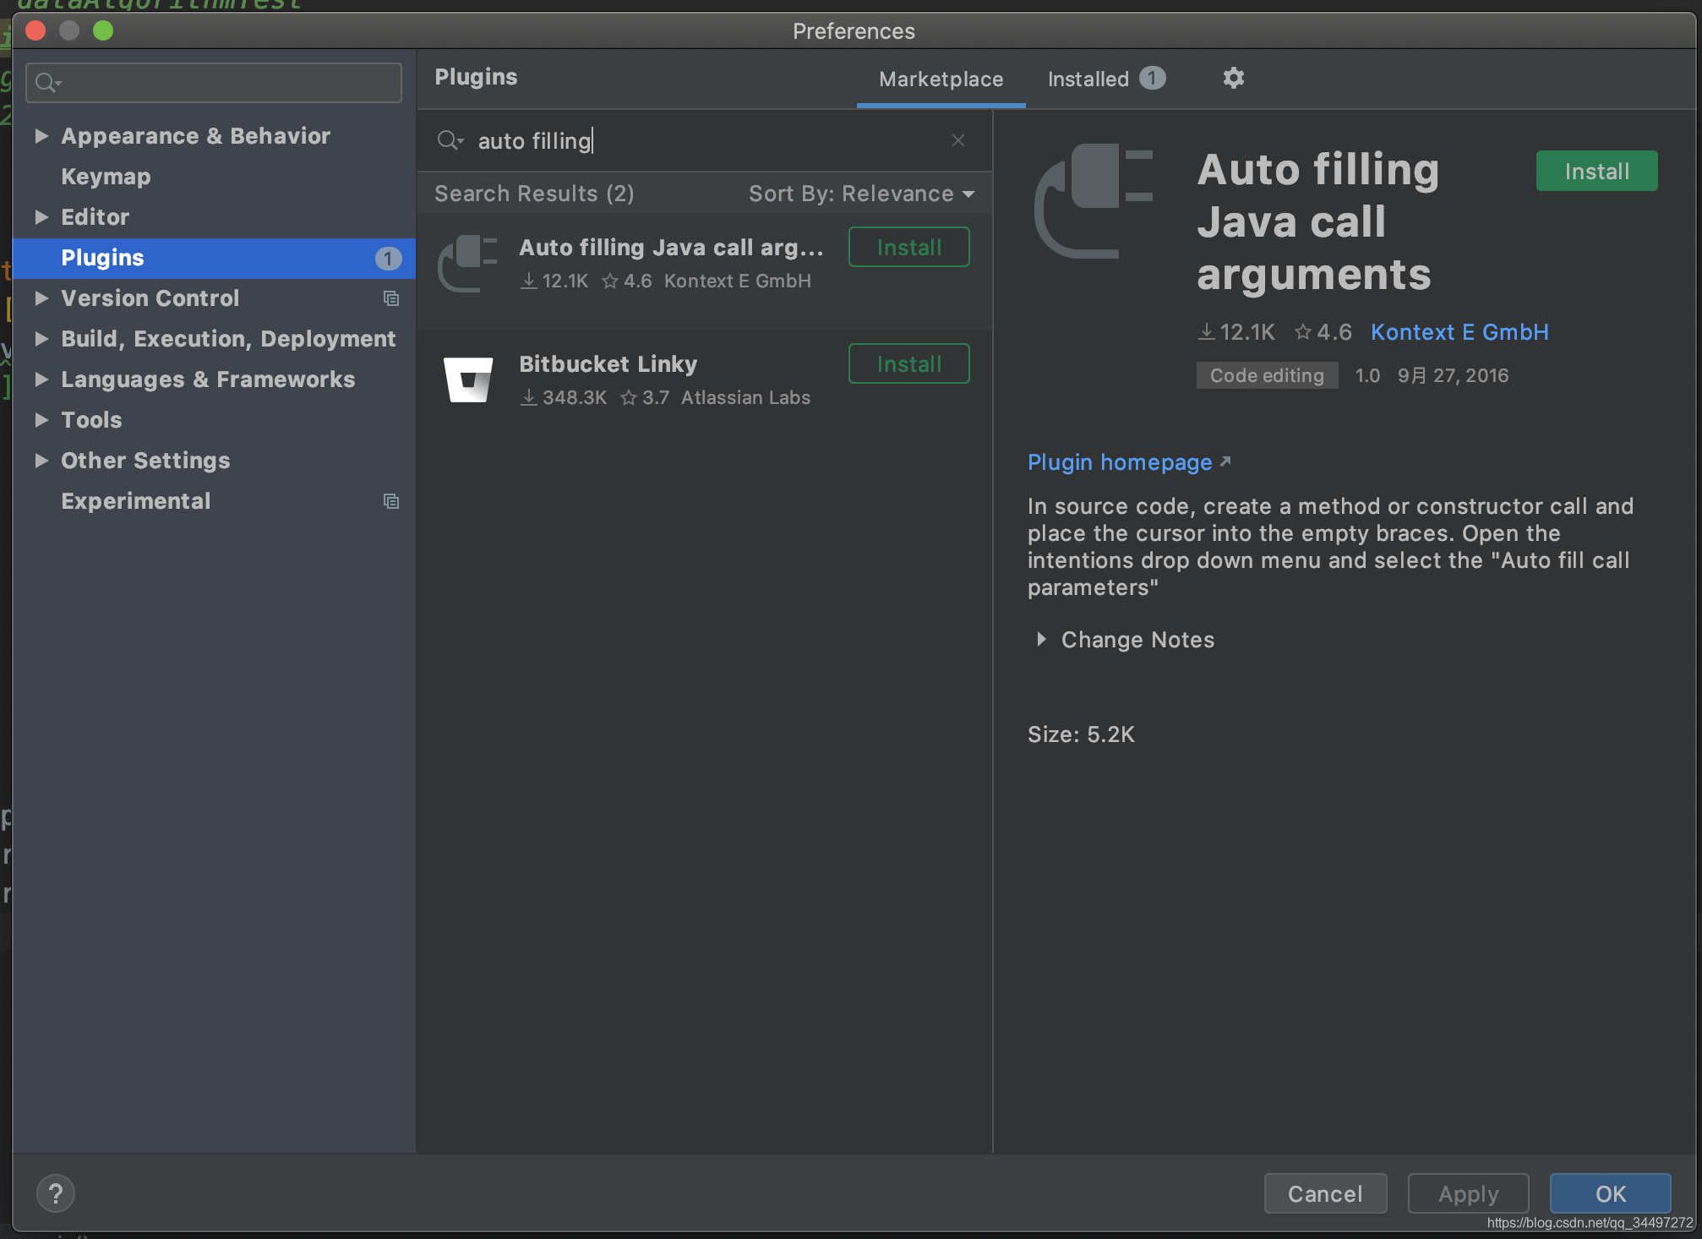Viewport: 1702px width, 1239px height.
Task: Expand Languages & Frameworks tree node
Action: (x=41, y=379)
